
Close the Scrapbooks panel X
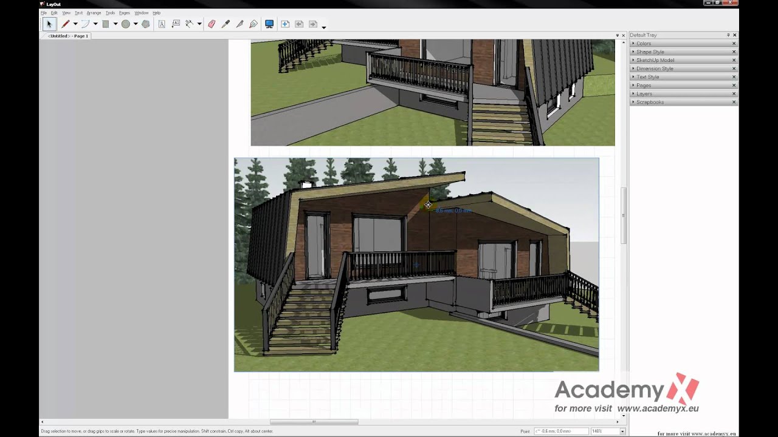coord(734,102)
